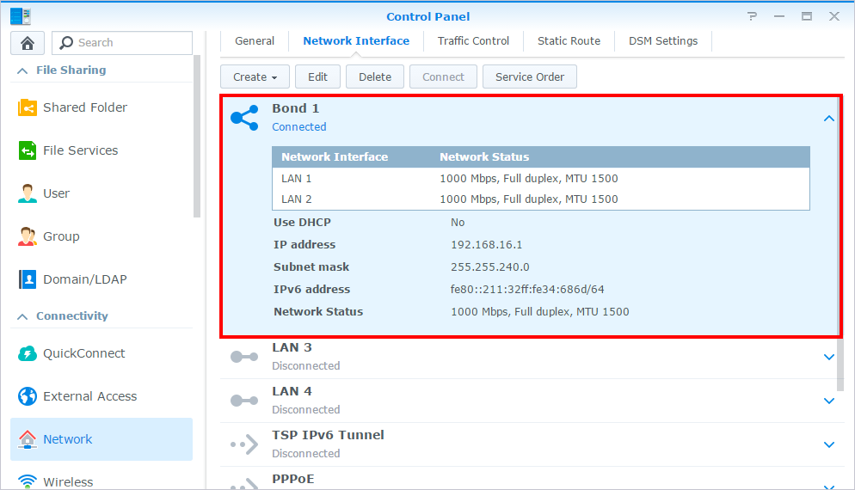Click the LAN 2 table row
This screenshot has width=855, height=490.
click(x=541, y=199)
